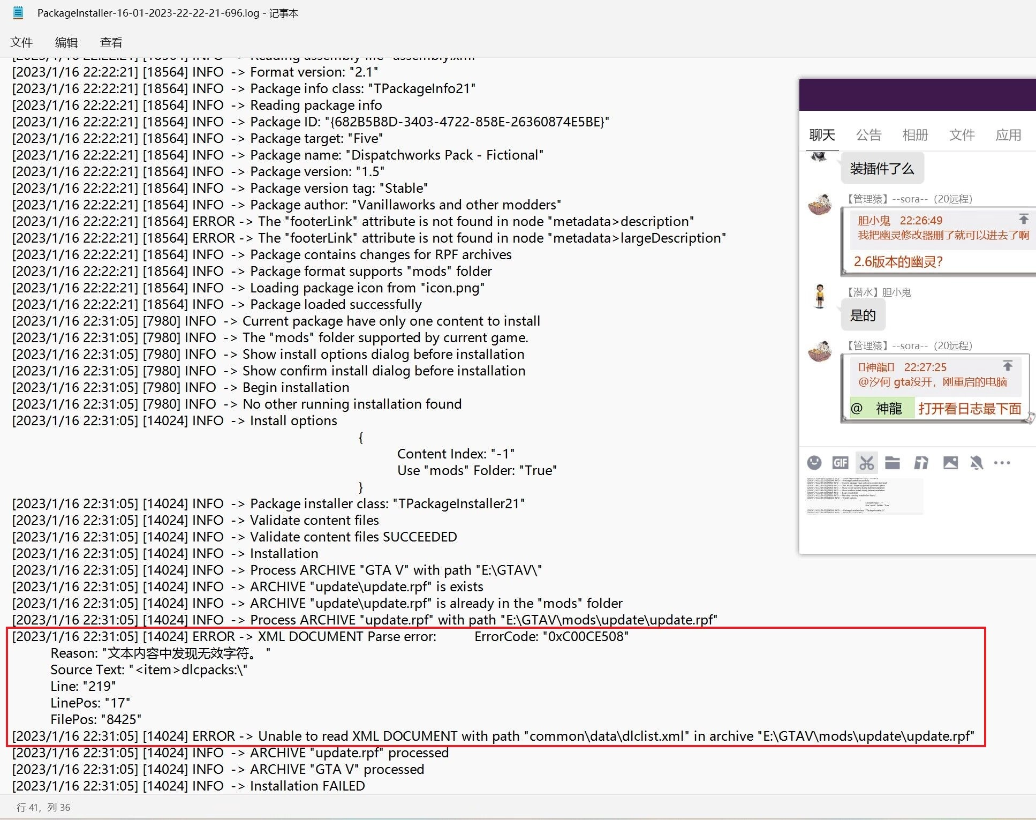Open the 查看 menu in Notepad

(x=111, y=42)
